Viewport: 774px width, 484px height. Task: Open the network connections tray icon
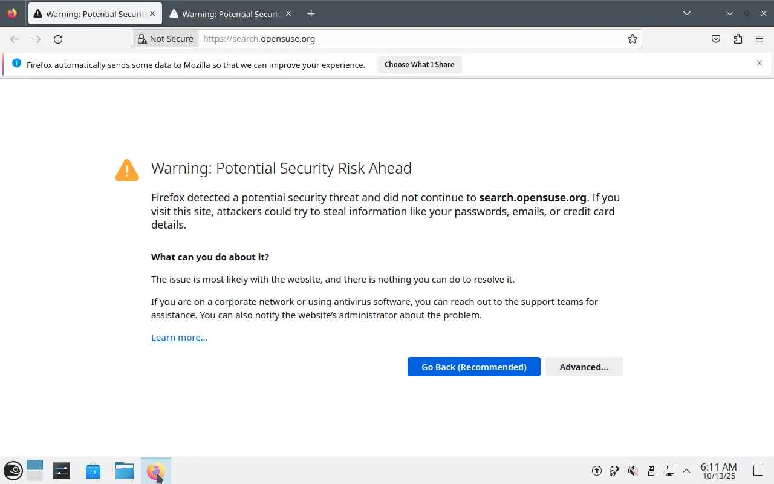pos(669,471)
